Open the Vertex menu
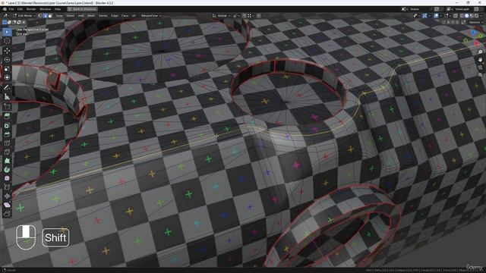Screen dimensions: 486x273 coord(103,16)
